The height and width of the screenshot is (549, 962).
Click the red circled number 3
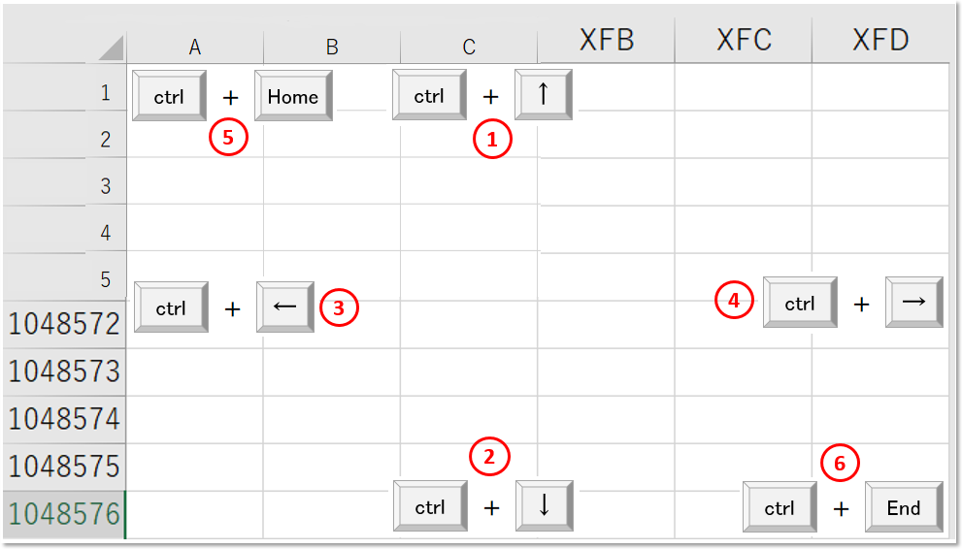point(339,307)
